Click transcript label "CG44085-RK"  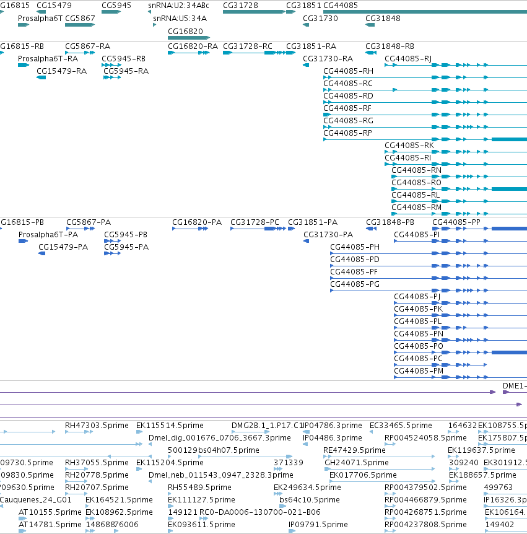(x=409, y=146)
